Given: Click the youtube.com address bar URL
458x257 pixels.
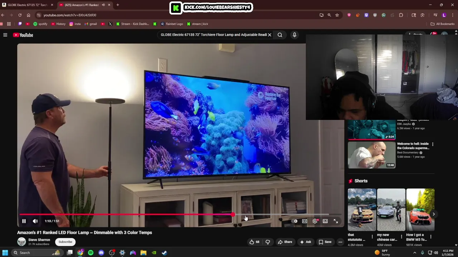Looking at the screenshot, I should coord(70,15).
